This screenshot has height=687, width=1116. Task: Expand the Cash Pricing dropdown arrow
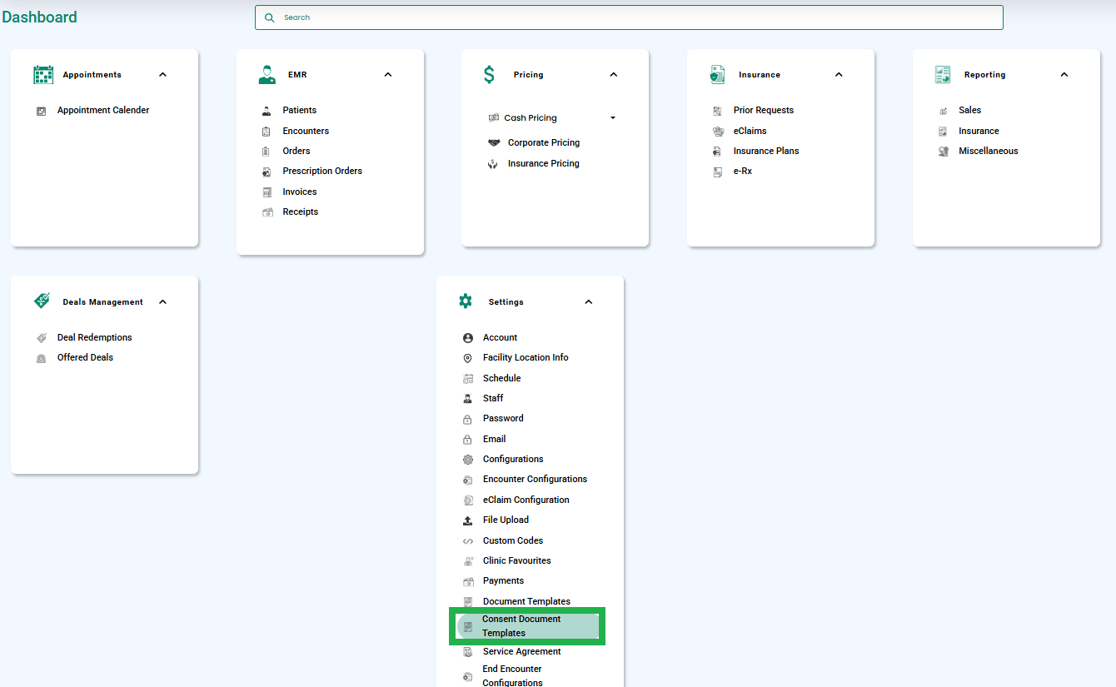tap(613, 118)
